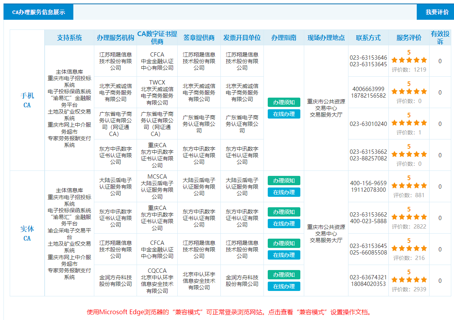Click 在线办理 in 实体CA CFCA row
The image size is (454, 320).
pos(284,255)
